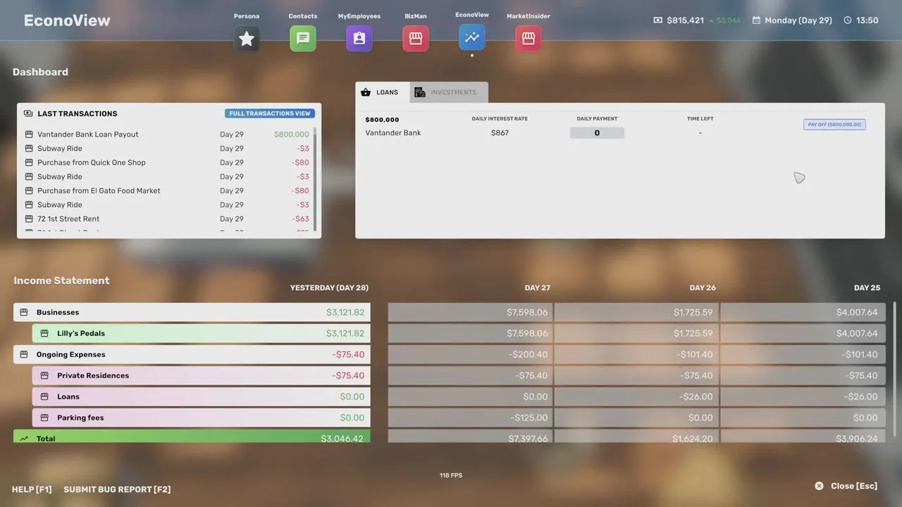The height and width of the screenshot is (507, 902).
Task: Click the Businesses row icon
Action: click(x=24, y=312)
